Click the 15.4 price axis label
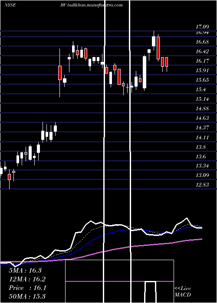 (201, 90)
